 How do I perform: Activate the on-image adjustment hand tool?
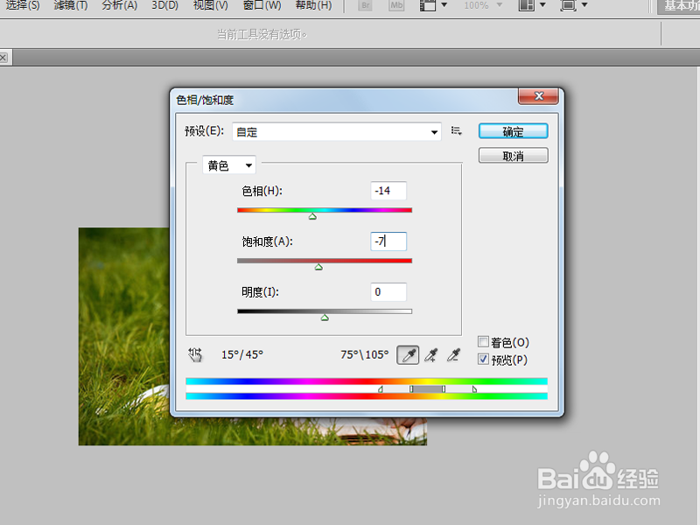(195, 353)
